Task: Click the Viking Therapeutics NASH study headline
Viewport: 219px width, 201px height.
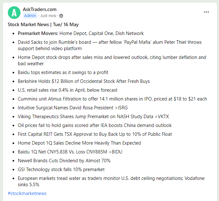Action: tap(93, 117)
